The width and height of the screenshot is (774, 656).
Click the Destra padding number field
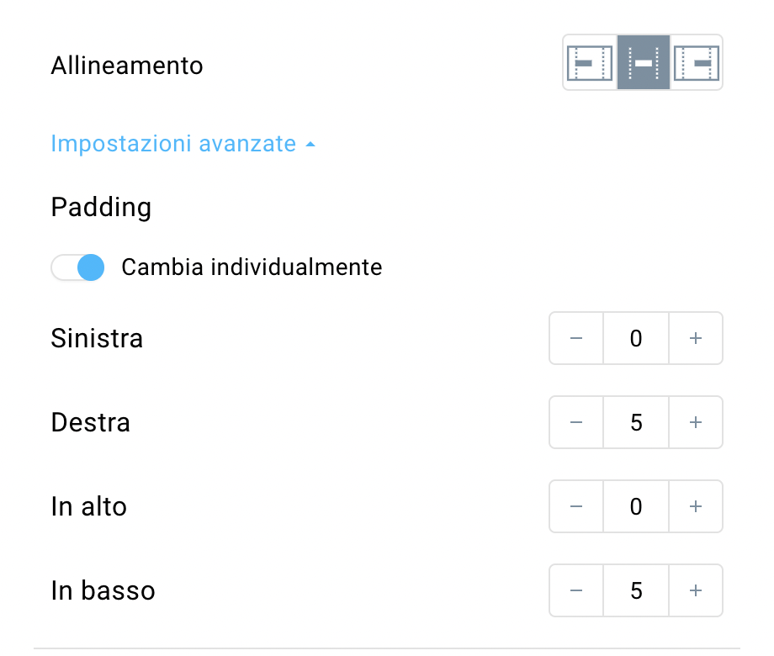click(636, 422)
